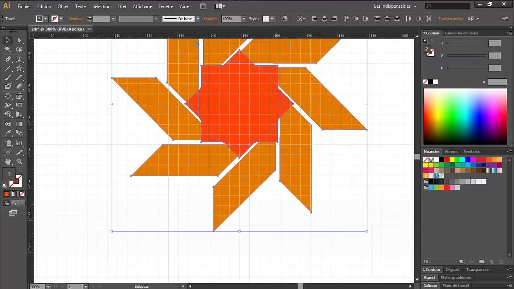Click the Contour label link
Image resolution: width=514 pixels, height=289 pixels.
(x=75, y=18)
